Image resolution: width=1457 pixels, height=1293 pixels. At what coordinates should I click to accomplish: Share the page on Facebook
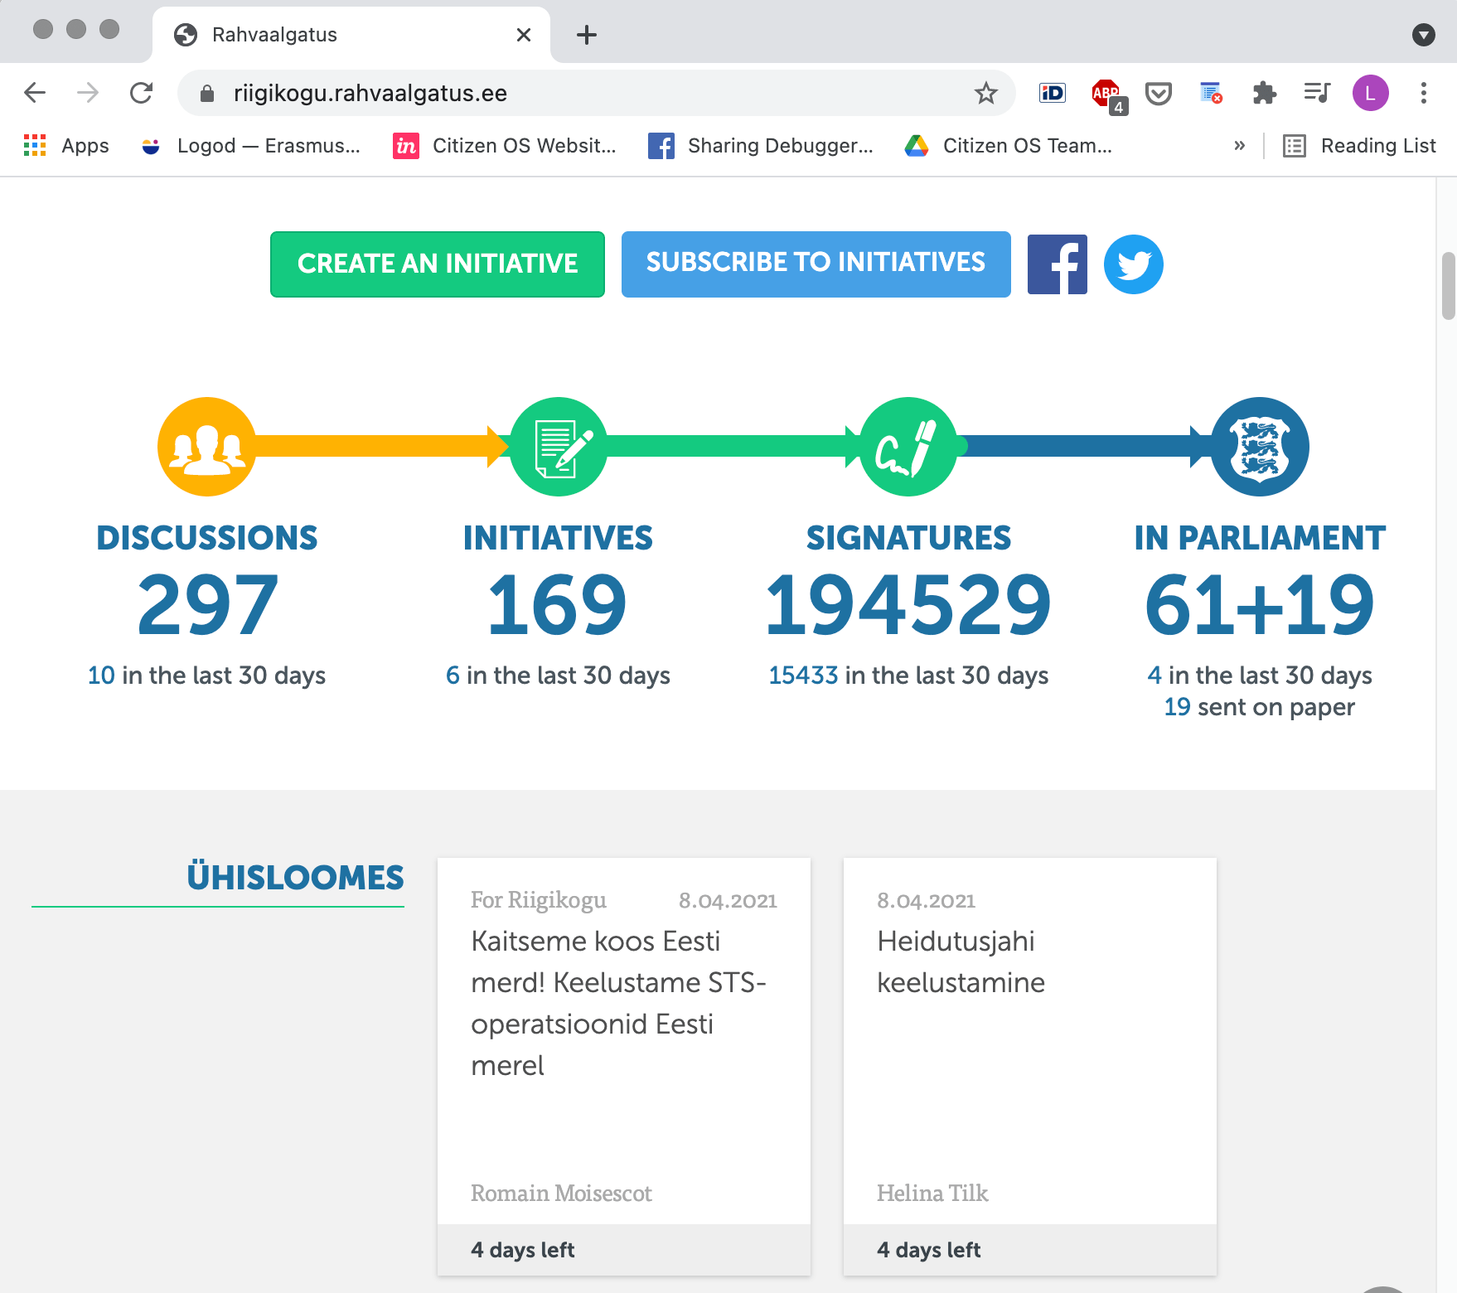(x=1058, y=264)
